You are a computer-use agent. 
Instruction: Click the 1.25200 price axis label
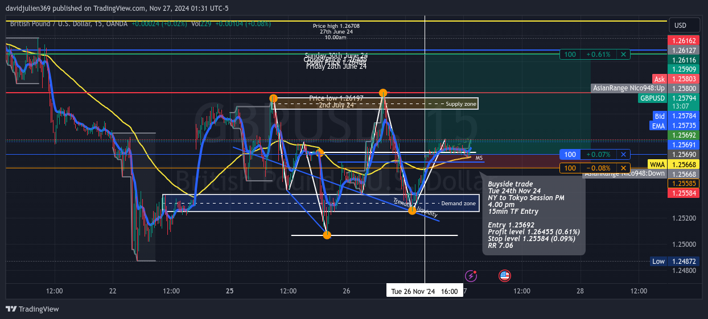click(x=684, y=218)
